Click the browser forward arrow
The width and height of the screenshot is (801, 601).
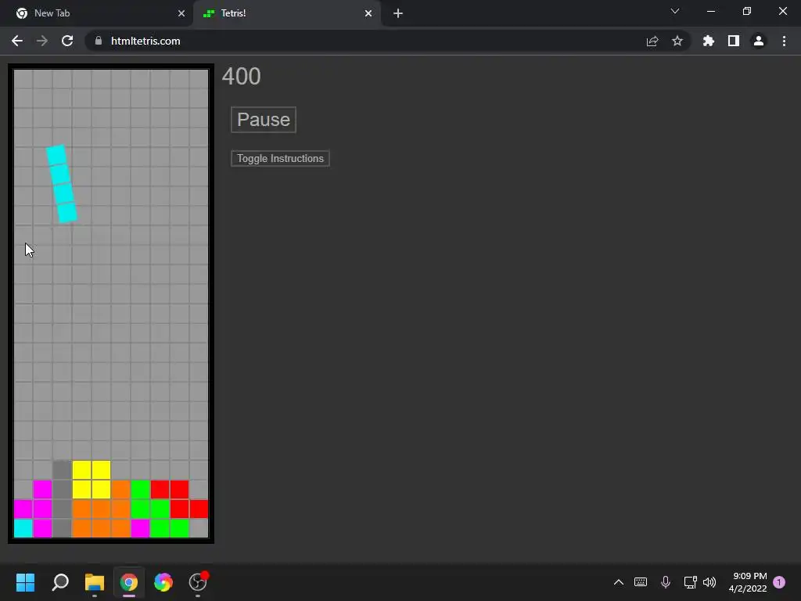coord(42,41)
